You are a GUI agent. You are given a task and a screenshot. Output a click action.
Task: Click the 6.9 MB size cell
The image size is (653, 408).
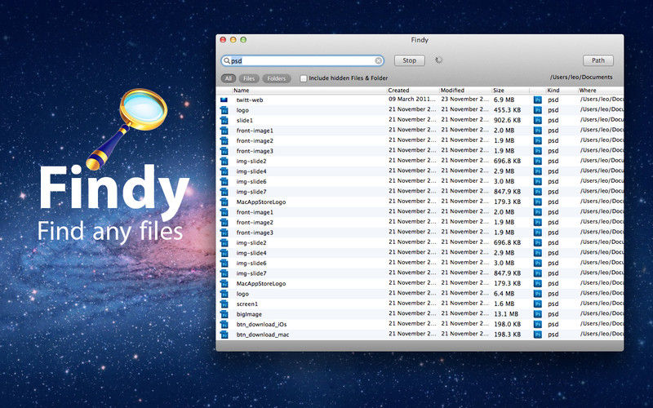click(x=504, y=100)
